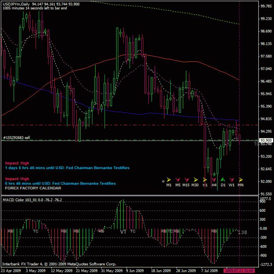Click the current price box 93.900
Screen dimensions: 274x274
pyautogui.click(x=266, y=140)
